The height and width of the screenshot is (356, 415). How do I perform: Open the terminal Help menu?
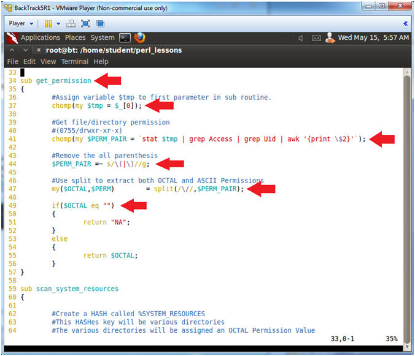click(101, 61)
